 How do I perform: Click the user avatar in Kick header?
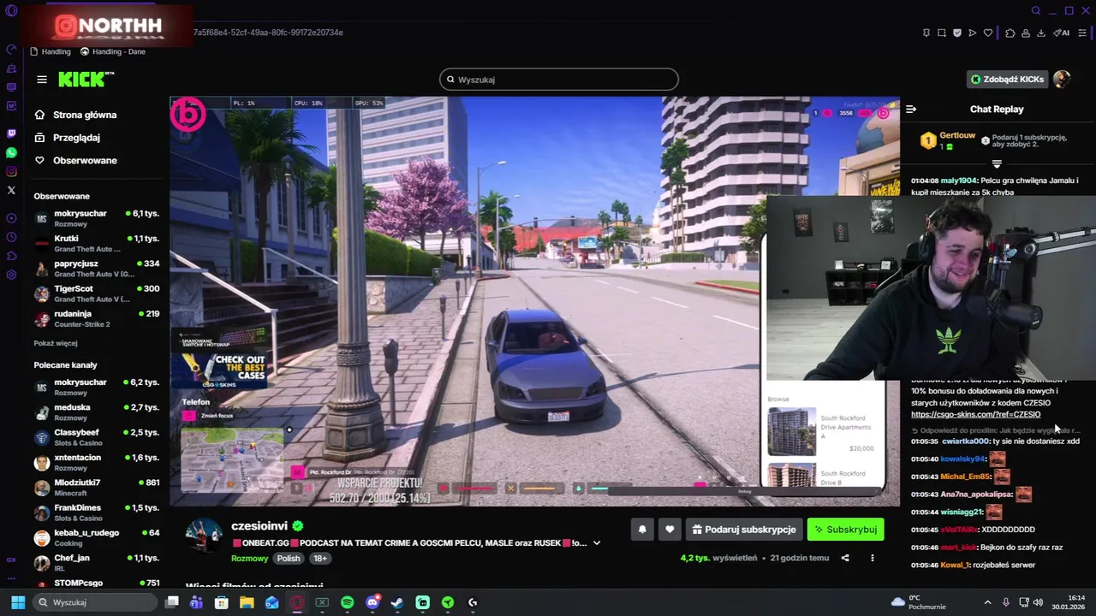1062,79
